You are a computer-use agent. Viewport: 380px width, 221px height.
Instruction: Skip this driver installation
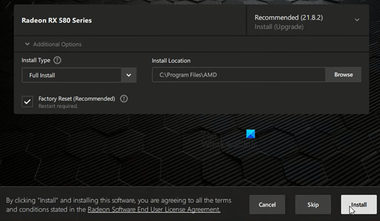313,205
